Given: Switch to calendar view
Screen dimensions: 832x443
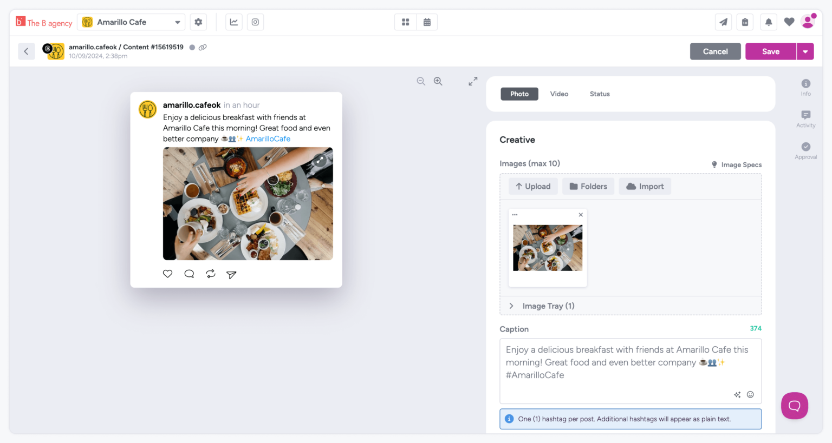Looking at the screenshot, I should click(427, 22).
